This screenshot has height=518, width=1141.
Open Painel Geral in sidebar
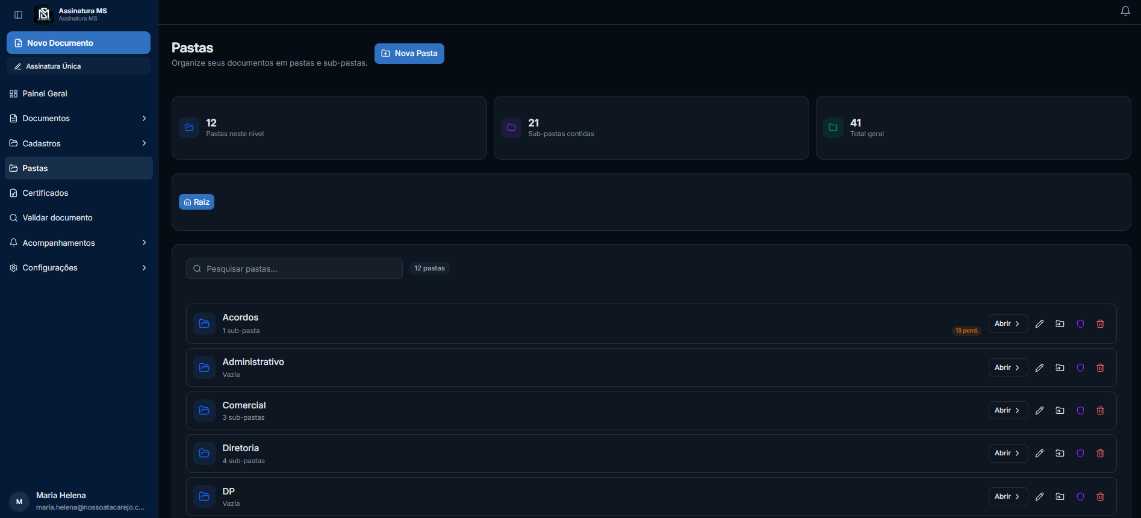[x=79, y=93]
